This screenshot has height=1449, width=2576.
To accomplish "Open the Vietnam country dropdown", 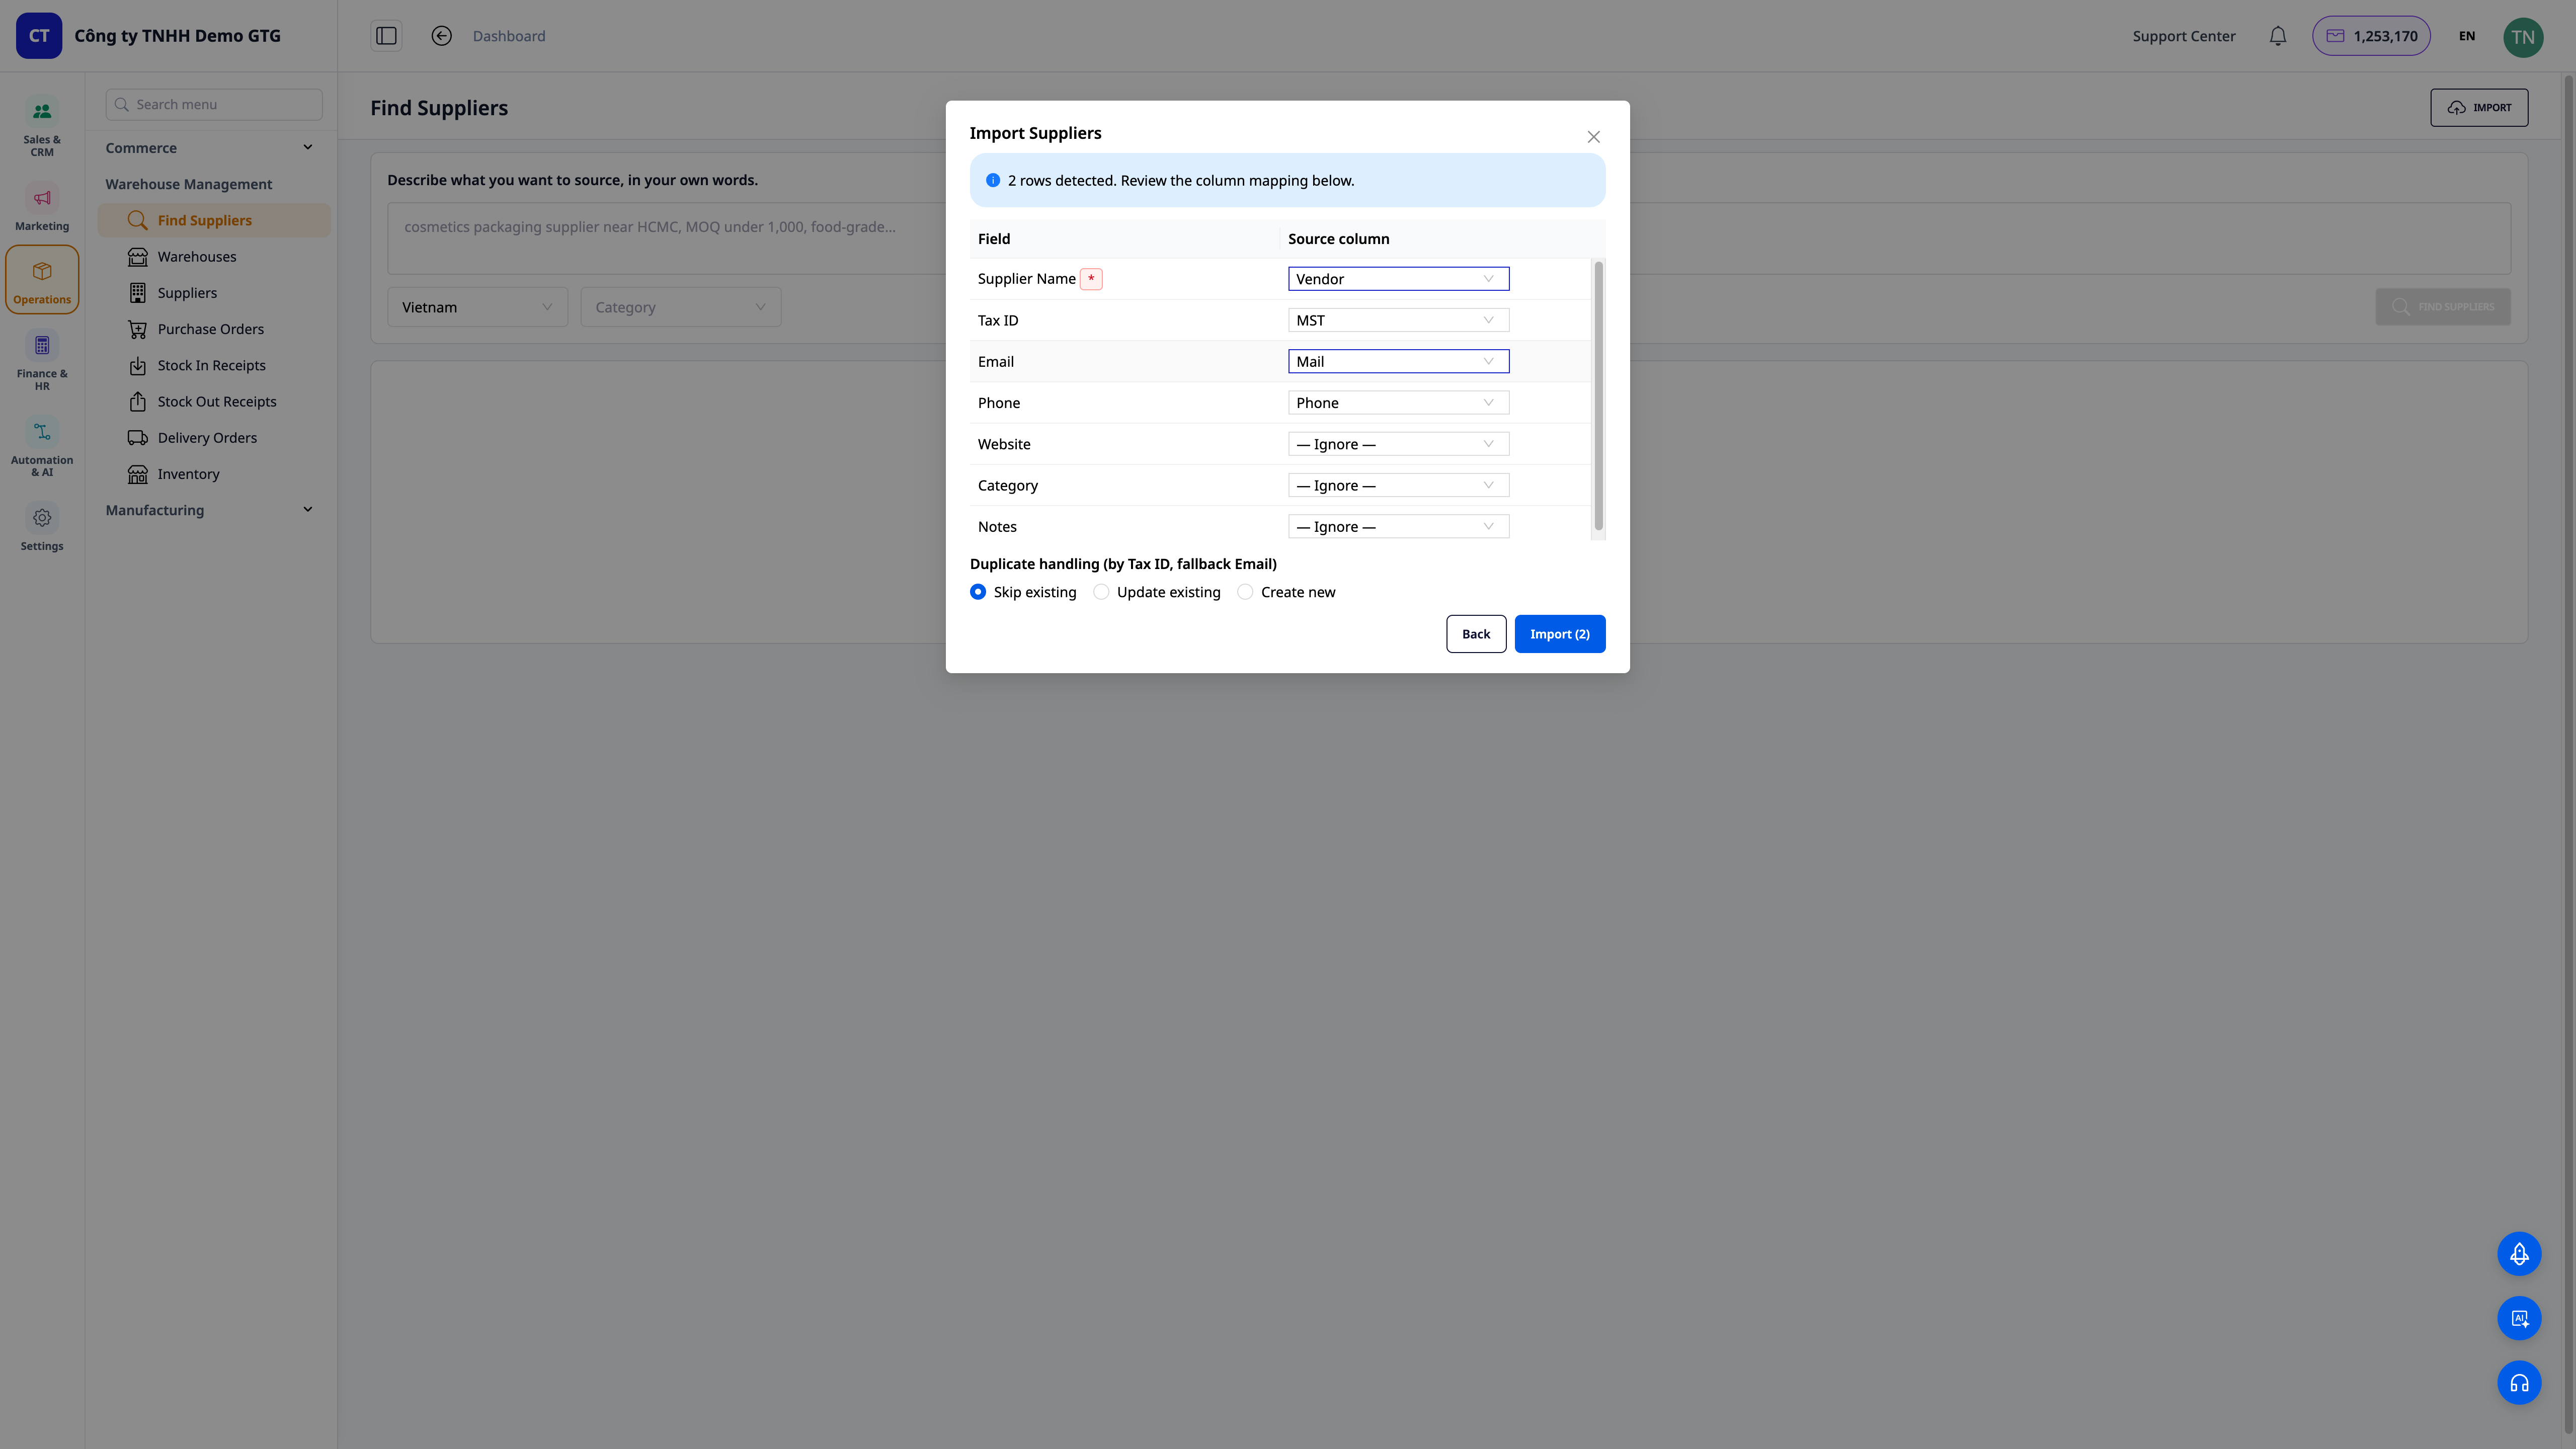I will 478,307.
